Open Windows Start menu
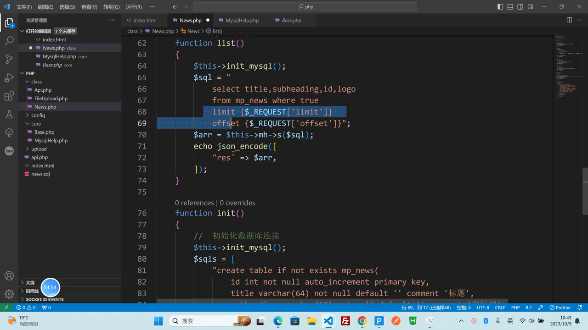 [x=158, y=321]
